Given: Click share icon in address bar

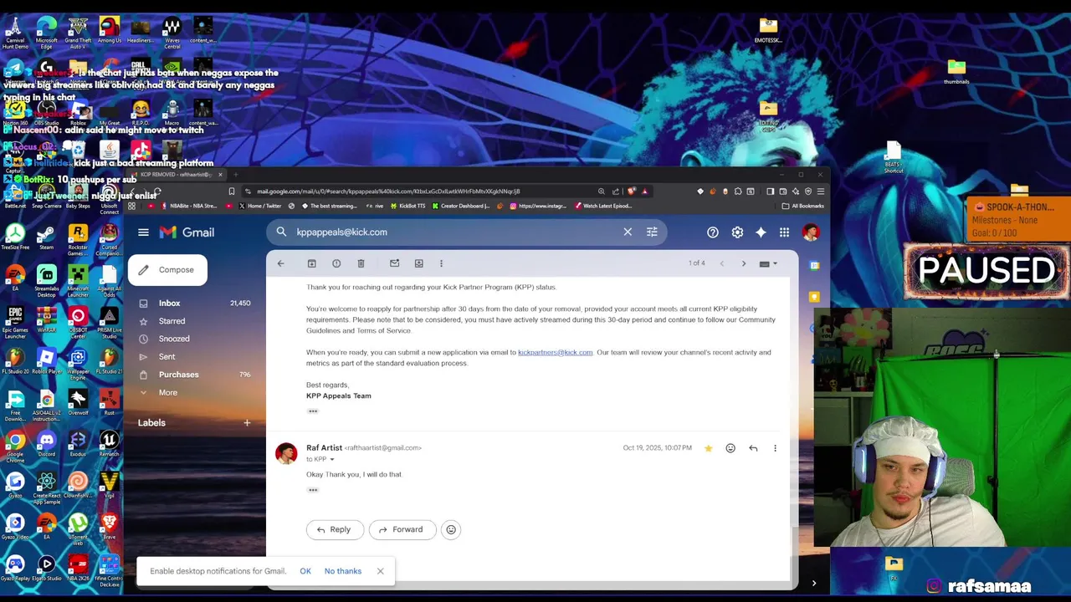Looking at the screenshot, I should tap(616, 191).
